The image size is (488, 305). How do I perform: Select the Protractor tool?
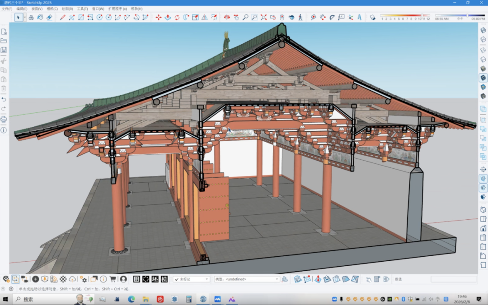point(332,18)
